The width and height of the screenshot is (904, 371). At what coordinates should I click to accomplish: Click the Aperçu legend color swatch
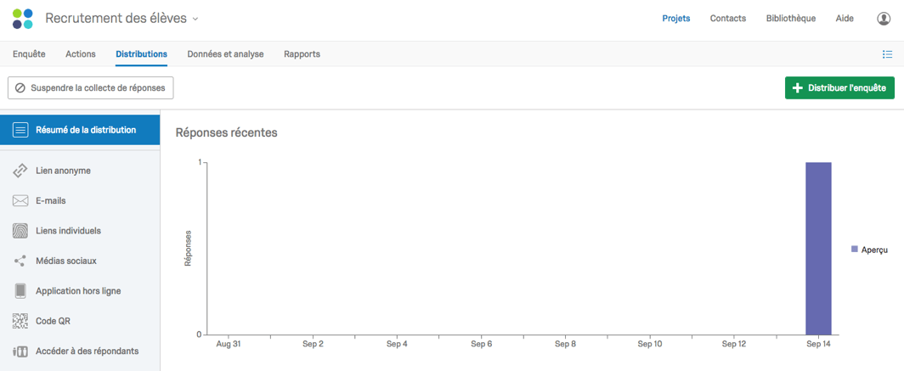click(855, 249)
